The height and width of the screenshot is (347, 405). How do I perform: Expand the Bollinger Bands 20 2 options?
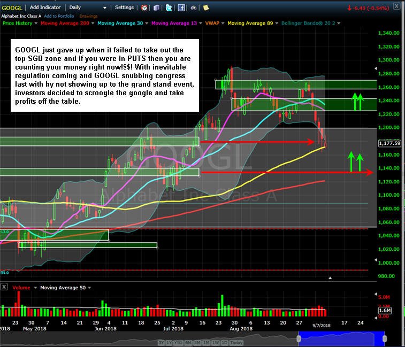(x=339, y=23)
